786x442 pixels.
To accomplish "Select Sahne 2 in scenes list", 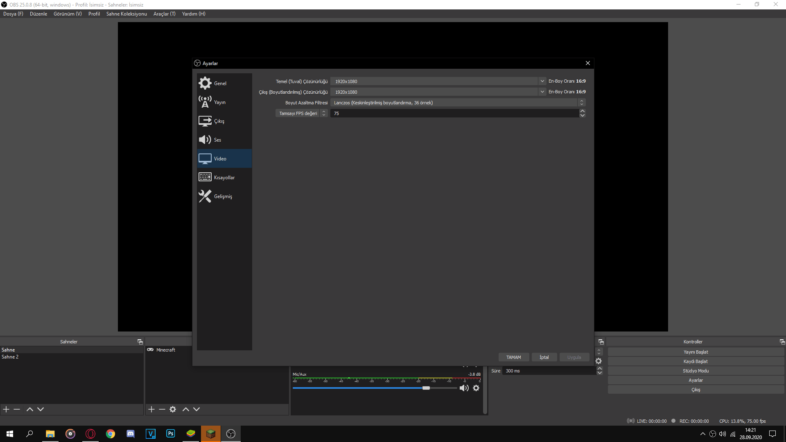I will click(x=10, y=357).
